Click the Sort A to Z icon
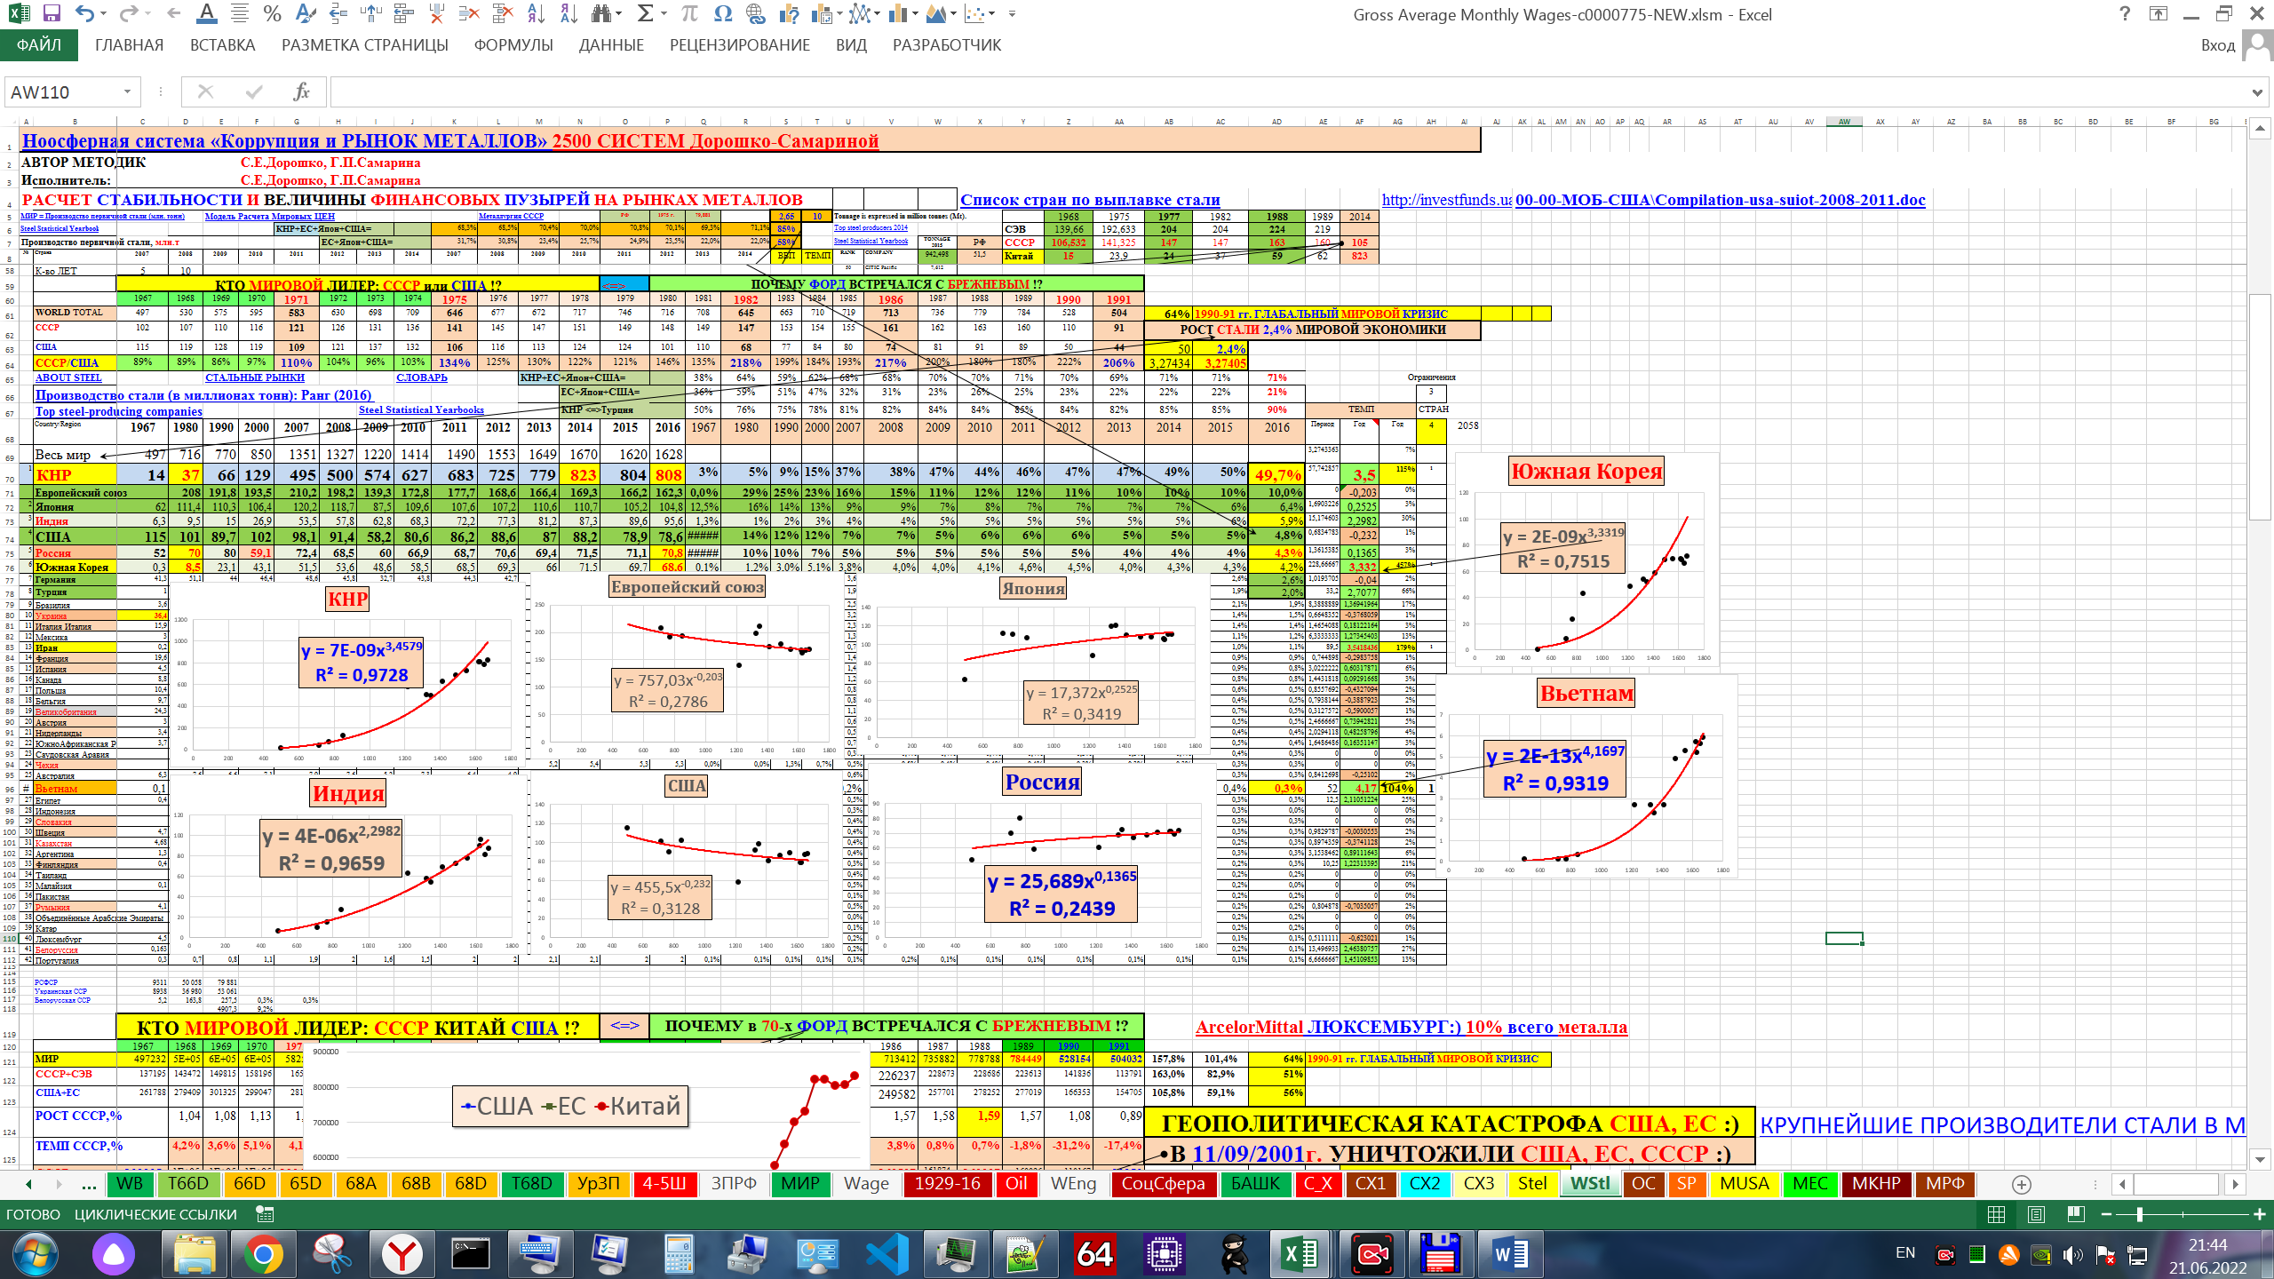The image size is (2274, 1279). pos(537,13)
